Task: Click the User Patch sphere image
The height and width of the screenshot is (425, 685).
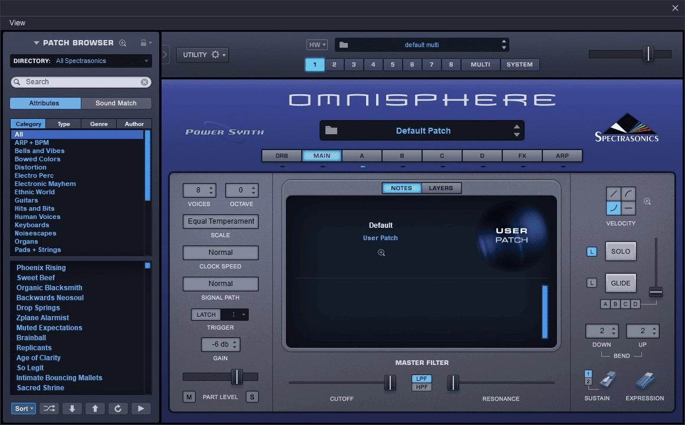Action: coord(512,235)
